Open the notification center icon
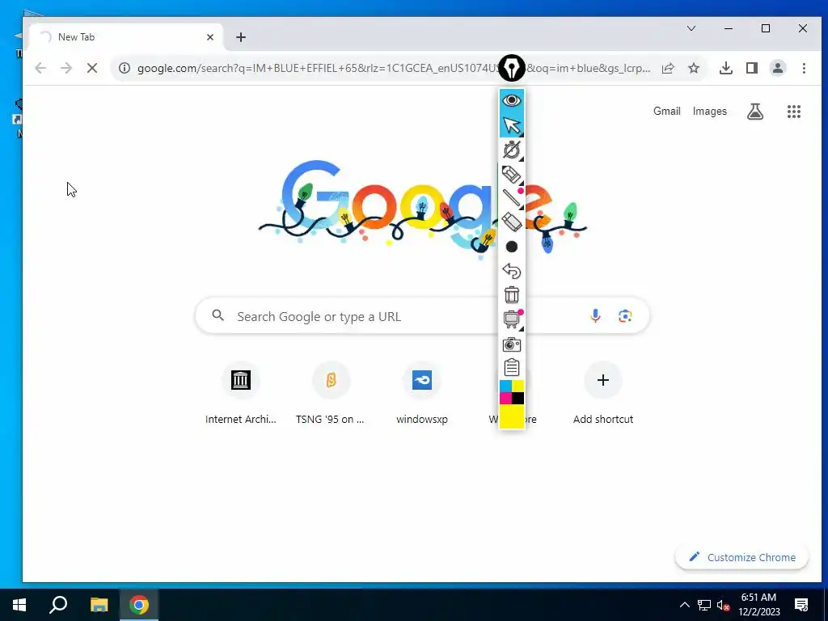Screen dimensions: 828x621 [801, 605]
